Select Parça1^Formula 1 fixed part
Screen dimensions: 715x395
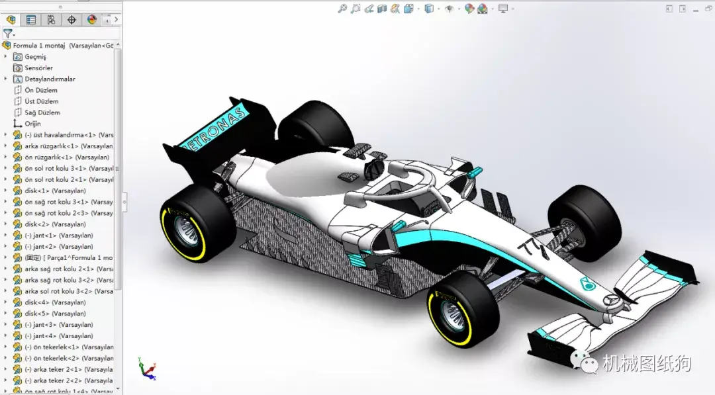point(63,257)
